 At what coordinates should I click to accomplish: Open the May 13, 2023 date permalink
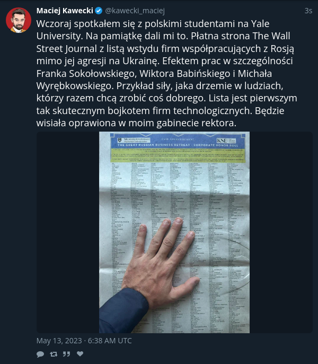point(84,341)
